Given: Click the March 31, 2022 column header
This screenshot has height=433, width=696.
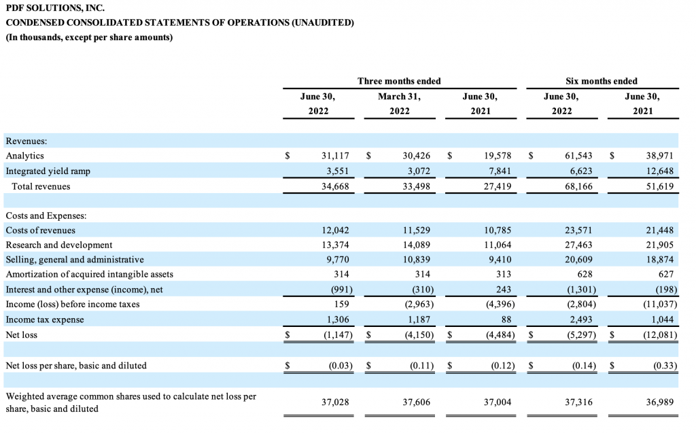Looking at the screenshot, I should pos(400,104).
